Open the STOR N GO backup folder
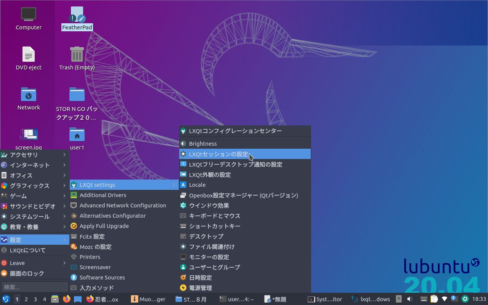The height and width of the screenshot is (305, 488). 77,104
